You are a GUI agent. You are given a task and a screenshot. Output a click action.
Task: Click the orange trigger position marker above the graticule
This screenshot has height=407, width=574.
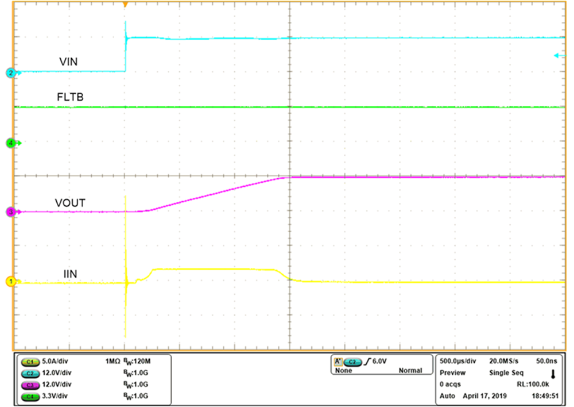[125, 5]
